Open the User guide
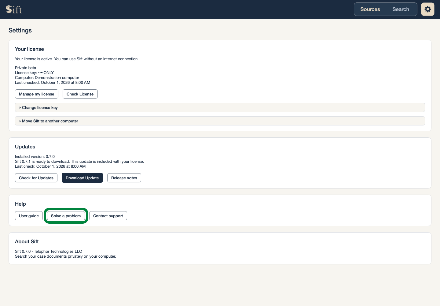 [x=29, y=216]
